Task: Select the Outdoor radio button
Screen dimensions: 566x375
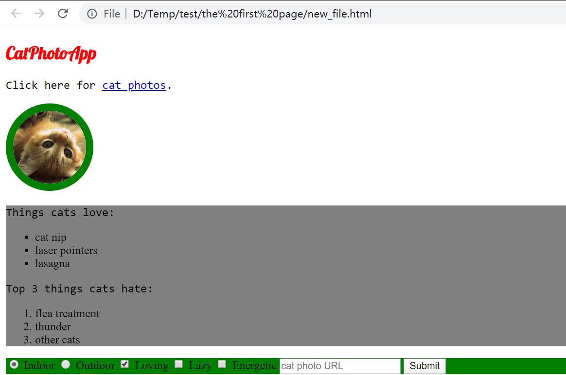Action: (x=65, y=364)
